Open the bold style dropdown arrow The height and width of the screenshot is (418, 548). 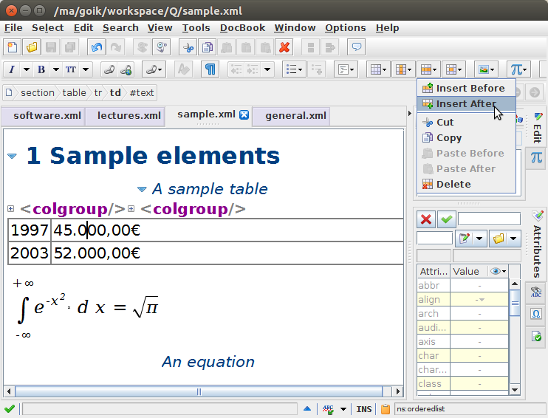56,69
